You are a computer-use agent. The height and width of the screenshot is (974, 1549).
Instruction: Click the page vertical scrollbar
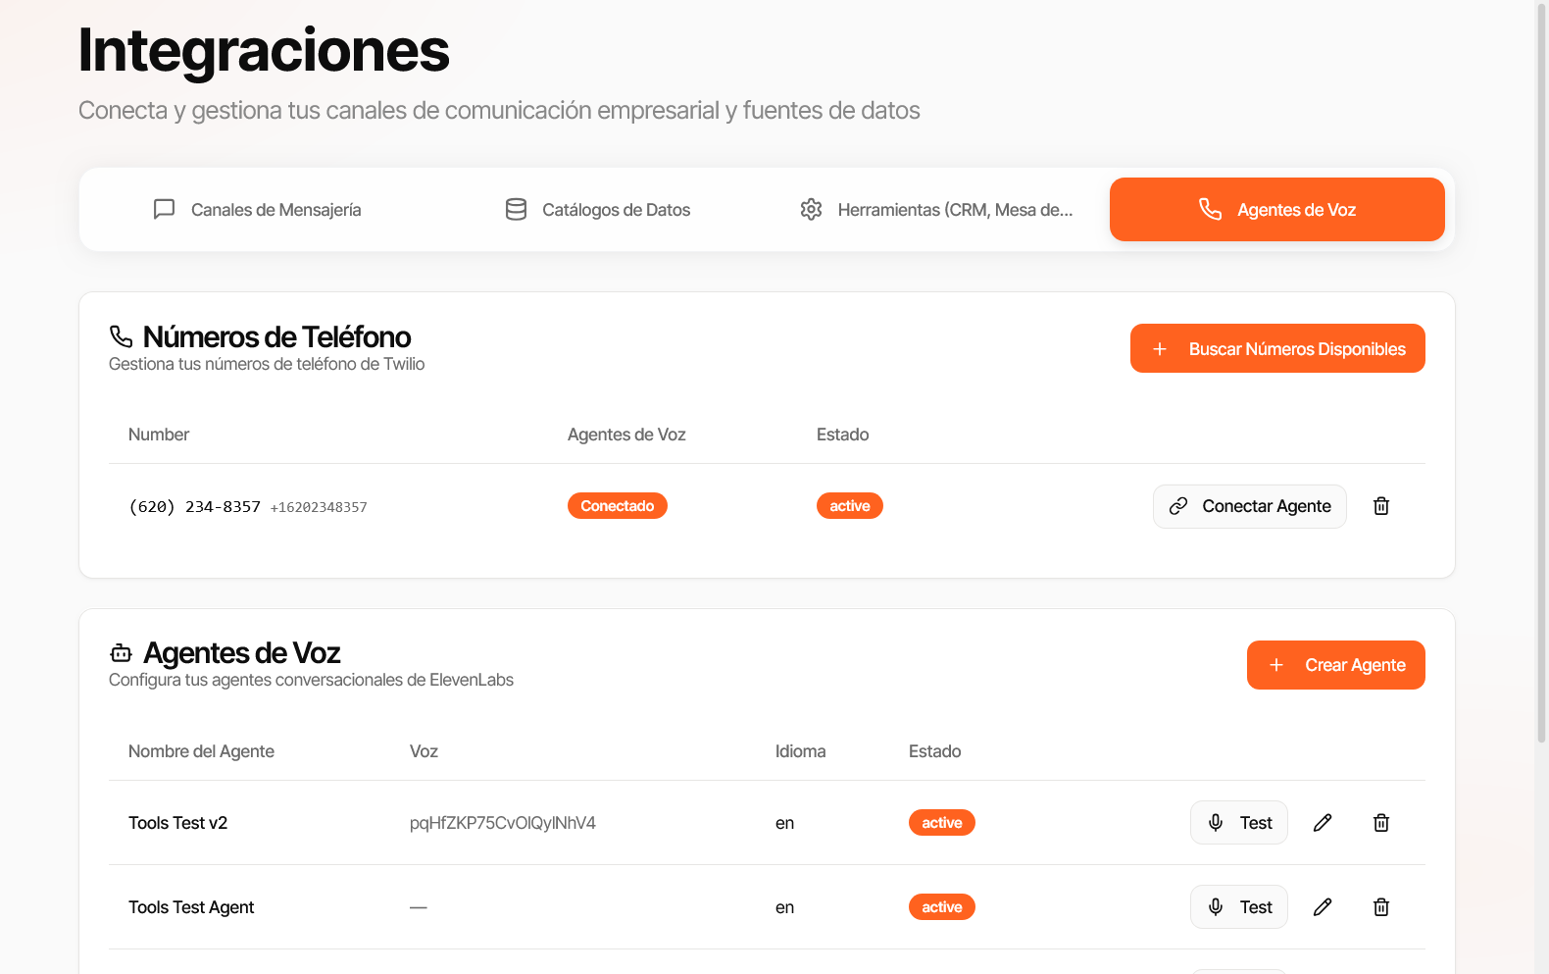[1542, 373]
